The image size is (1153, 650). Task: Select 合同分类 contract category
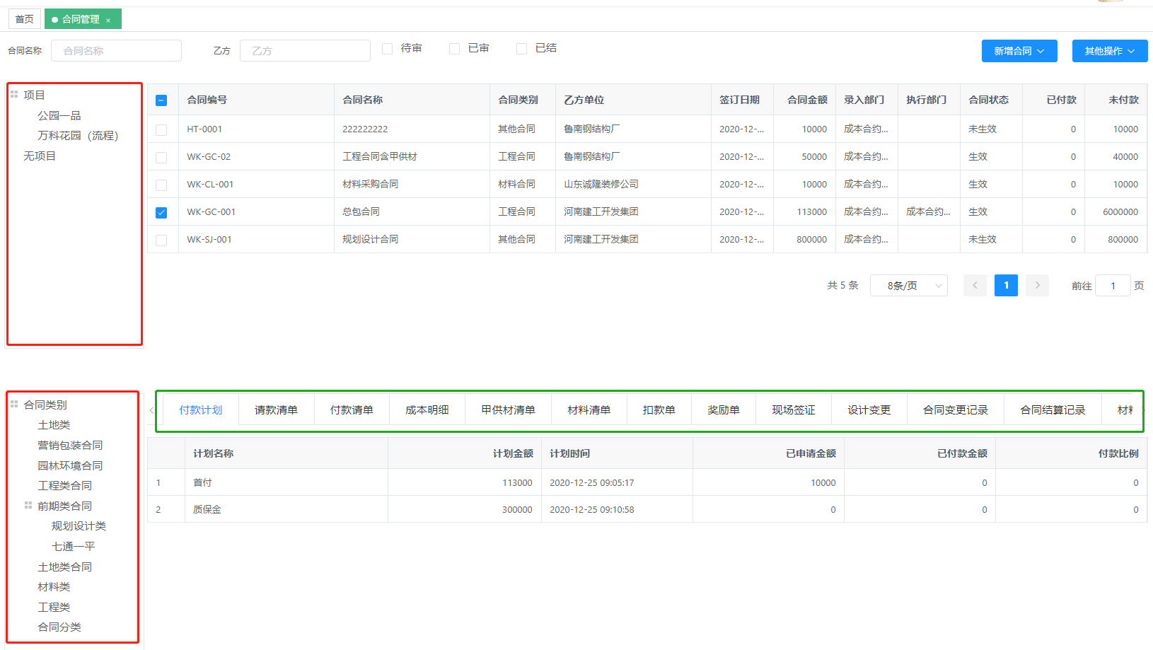(x=59, y=627)
